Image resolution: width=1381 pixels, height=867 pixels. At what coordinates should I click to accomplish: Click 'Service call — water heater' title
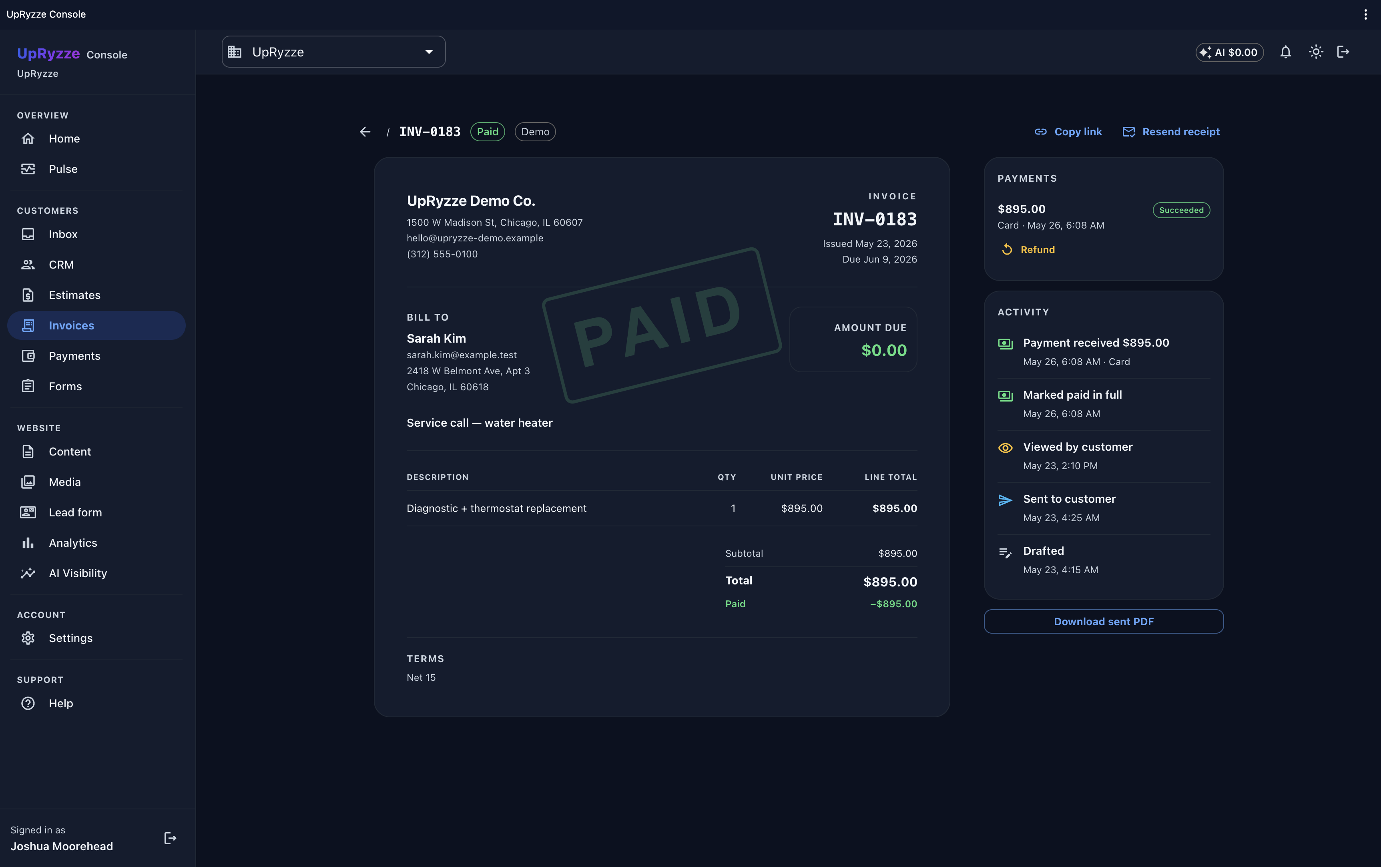pyautogui.click(x=479, y=423)
